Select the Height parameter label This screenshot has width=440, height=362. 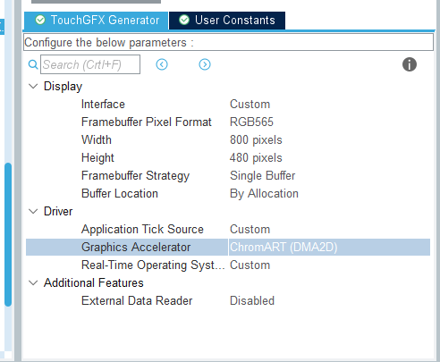[97, 158]
